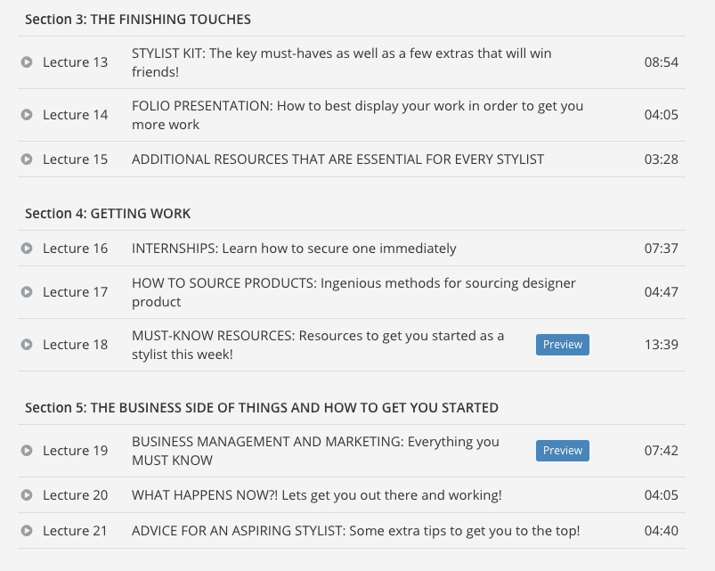Click the Section 4: GETTING WORK heading

point(108,214)
